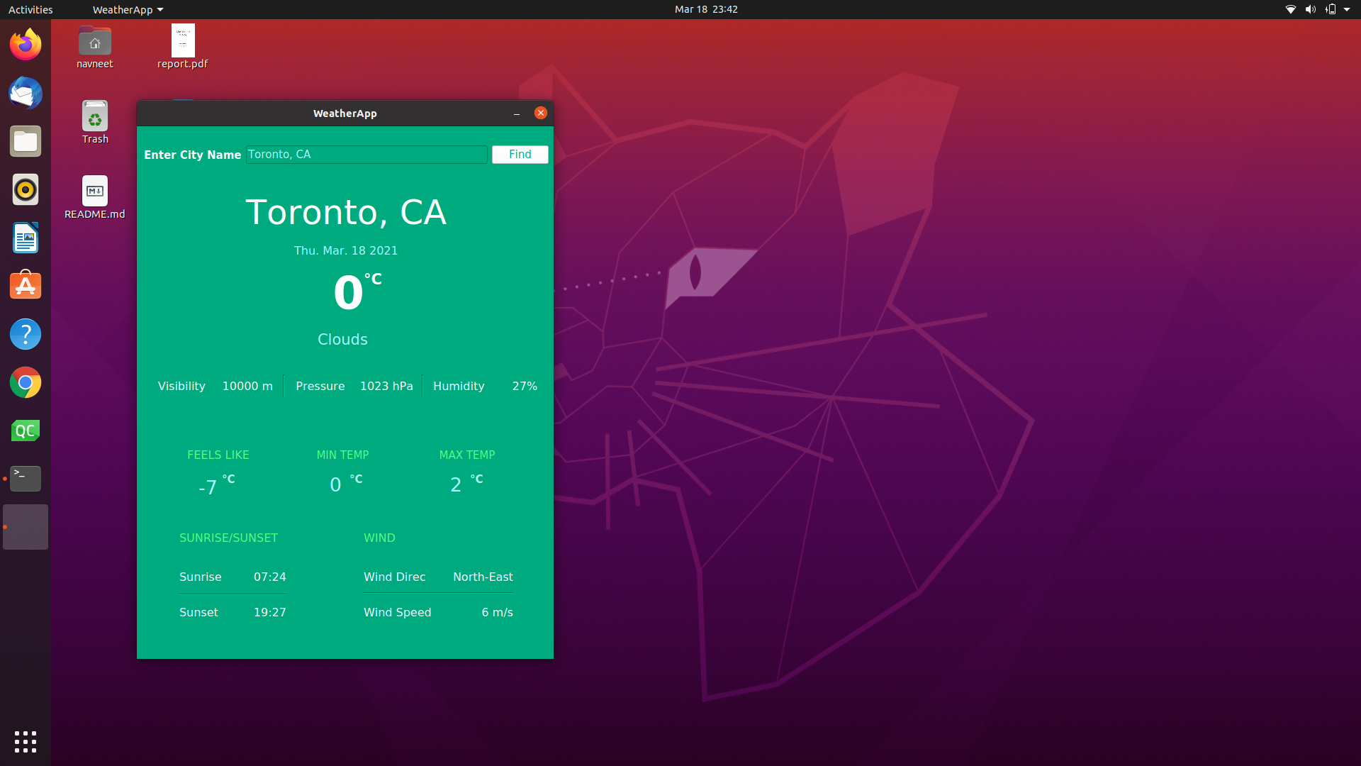The image size is (1361, 766).
Task: Select the report.pdf desktop file
Action: tap(183, 48)
